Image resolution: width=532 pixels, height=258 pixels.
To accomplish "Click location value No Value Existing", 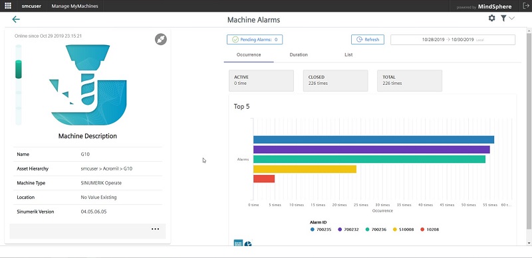I will [x=98, y=197].
